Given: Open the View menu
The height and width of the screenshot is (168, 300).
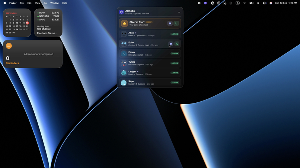Looking at the screenshot, I should coord(38,3).
